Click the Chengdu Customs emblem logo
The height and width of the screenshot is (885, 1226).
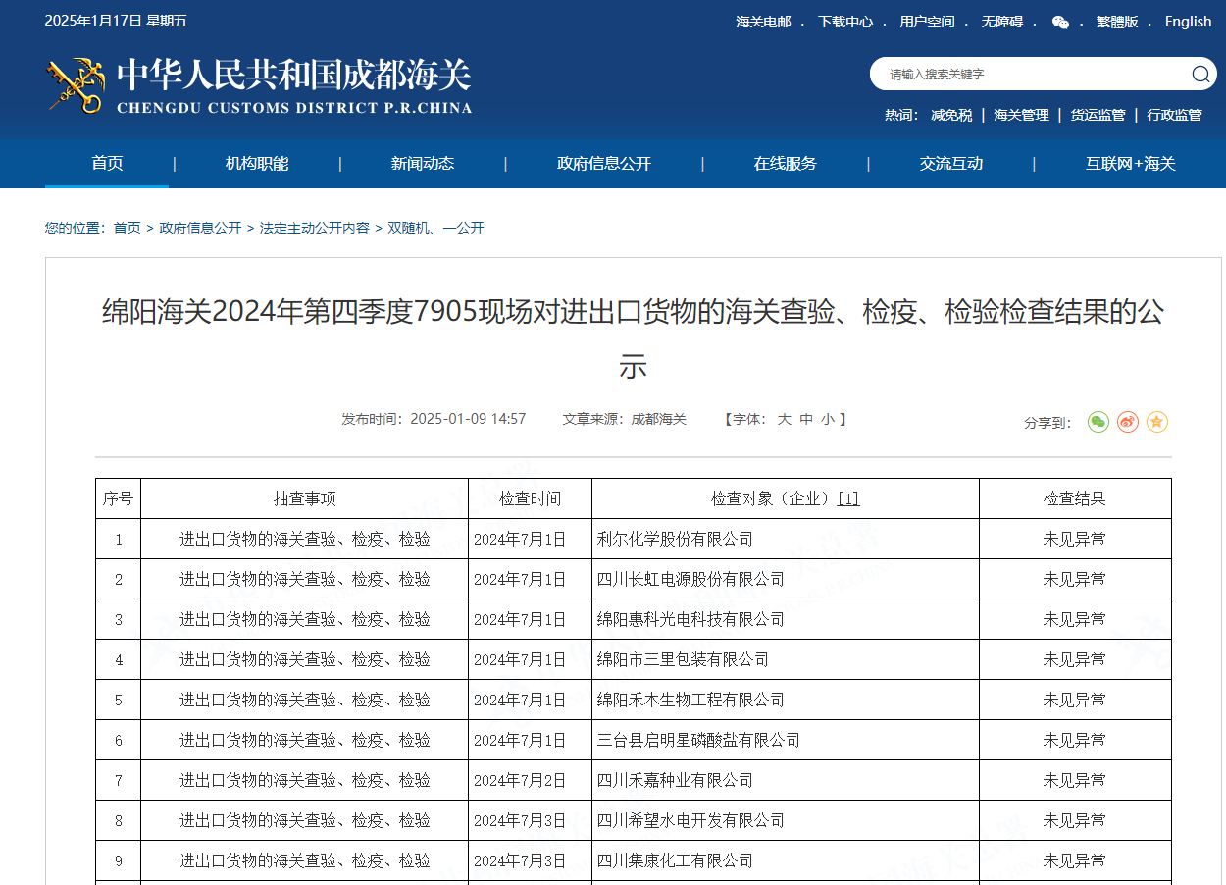click(74, 86)
